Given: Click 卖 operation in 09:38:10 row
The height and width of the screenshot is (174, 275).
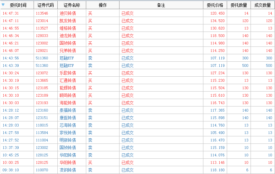Looking at the screenshot, I should (x=90, y=170).
